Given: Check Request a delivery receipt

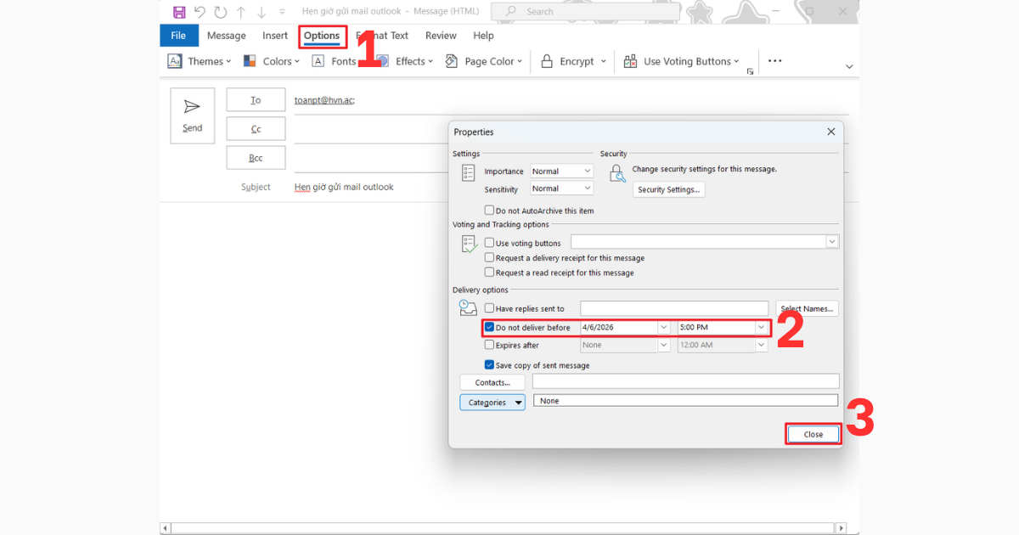Looking at the screenshot, I should pyautogui.click(x=489, y=257).
